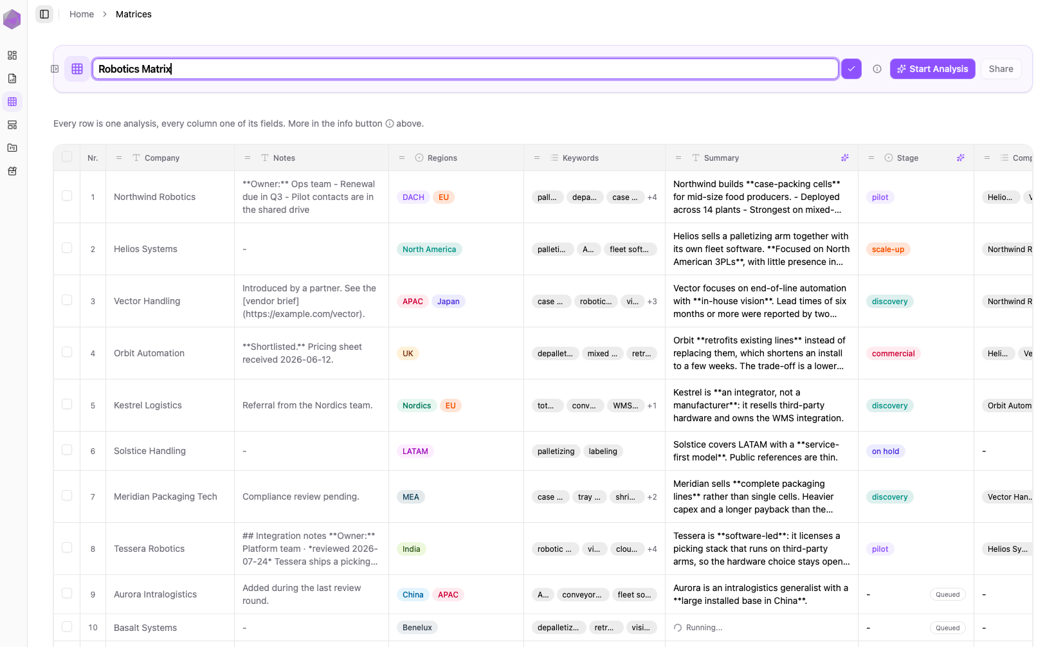Click the Queued badge in Aurora Intralogistics row
This screenshot has width=1054, height=647.
pos(947,595)
